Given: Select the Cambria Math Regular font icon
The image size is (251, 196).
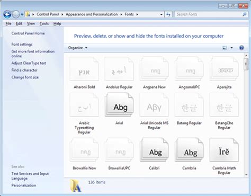Looking at the screenshot, I should pos(224,150).
